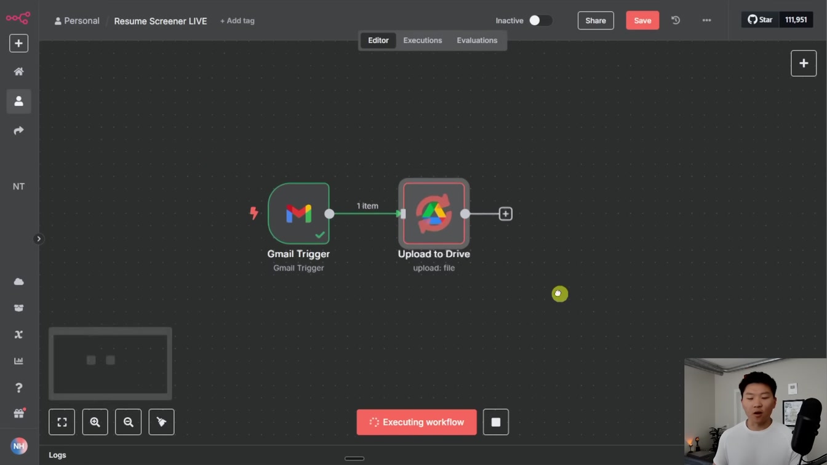Image resolution: width=827 pixels, height=465 pixels.
Task: Switch to the Executions tab
Action: click(x=423, y=41)
